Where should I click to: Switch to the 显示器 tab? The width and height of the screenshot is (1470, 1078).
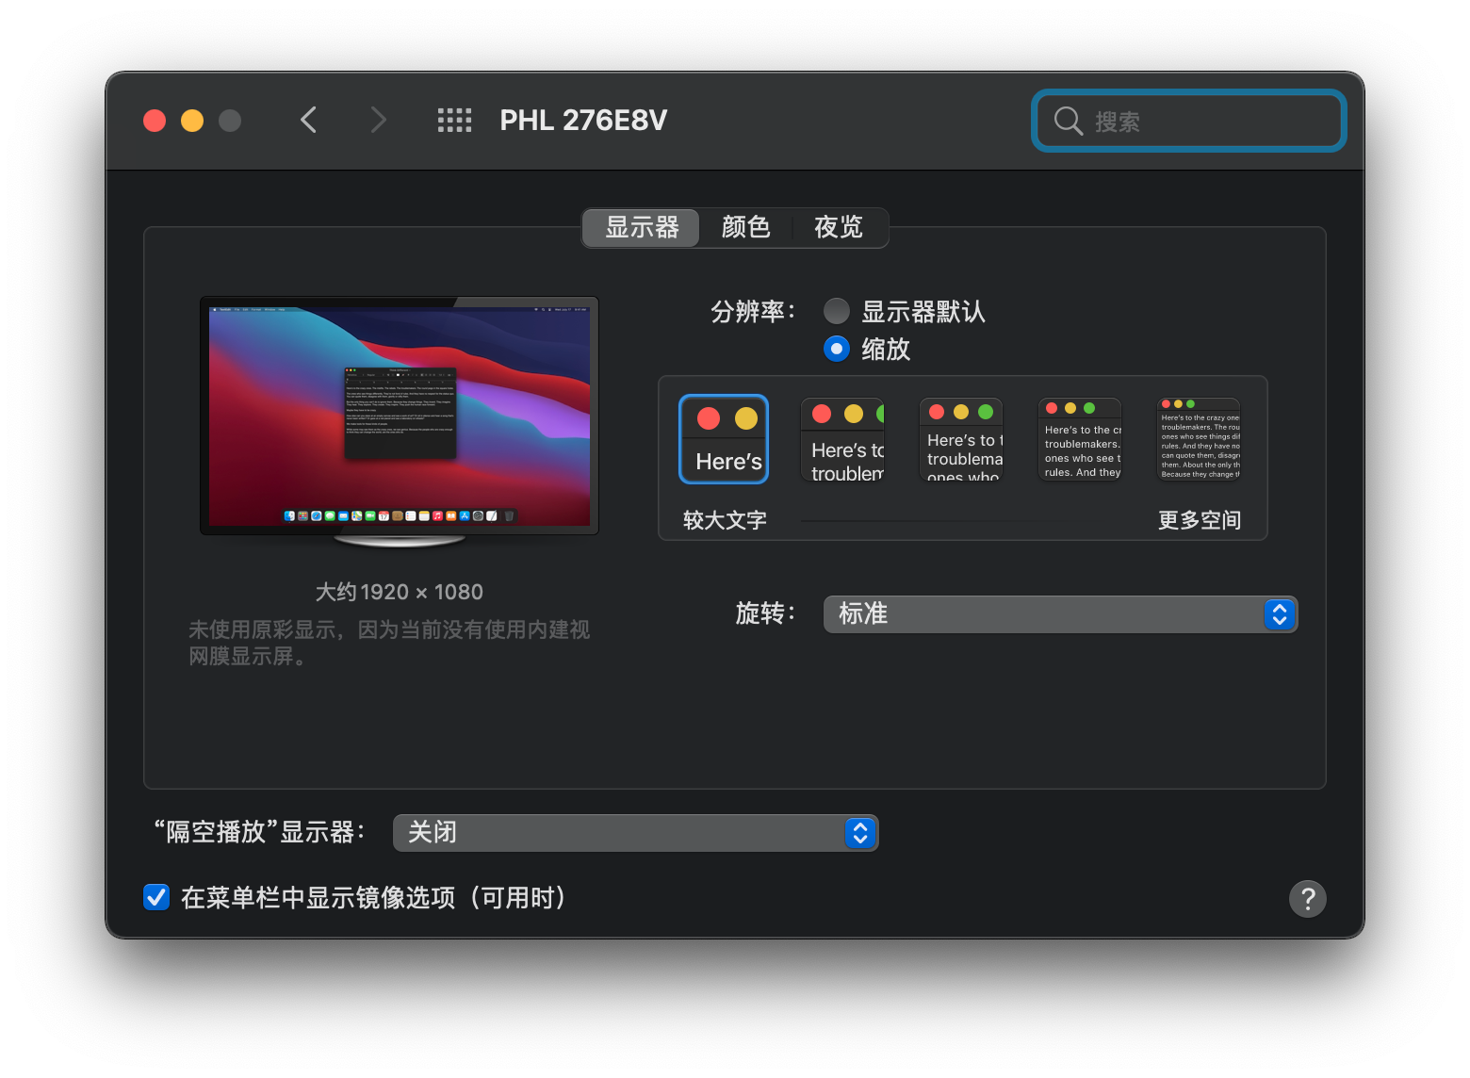[x=642, y=228]
